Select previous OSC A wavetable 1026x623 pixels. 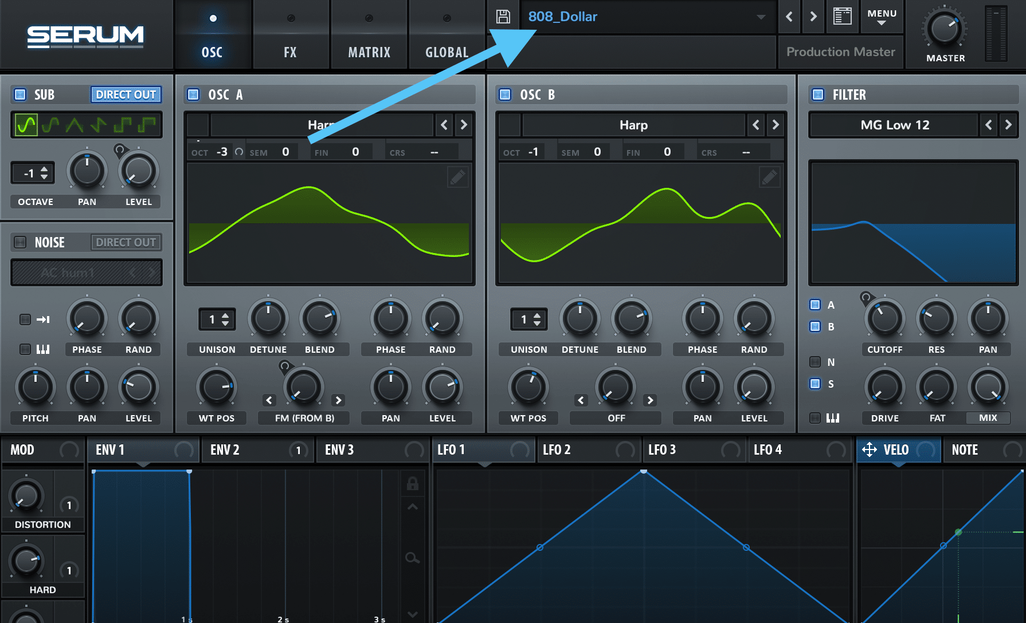point(444,125)
